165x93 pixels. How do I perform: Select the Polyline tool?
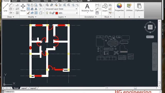(17, 5)
